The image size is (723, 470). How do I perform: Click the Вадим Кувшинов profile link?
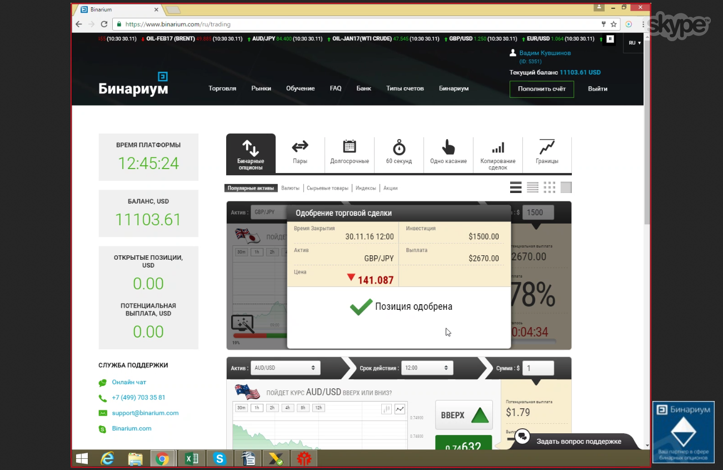click(545, 53)
